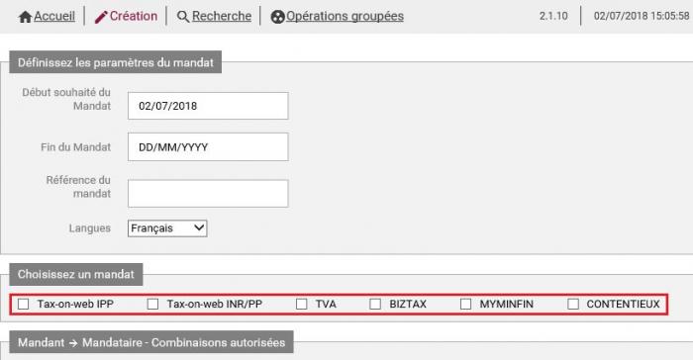Click the version number 2.1.10
Screen dimensions: 693x360
point(553,16)
